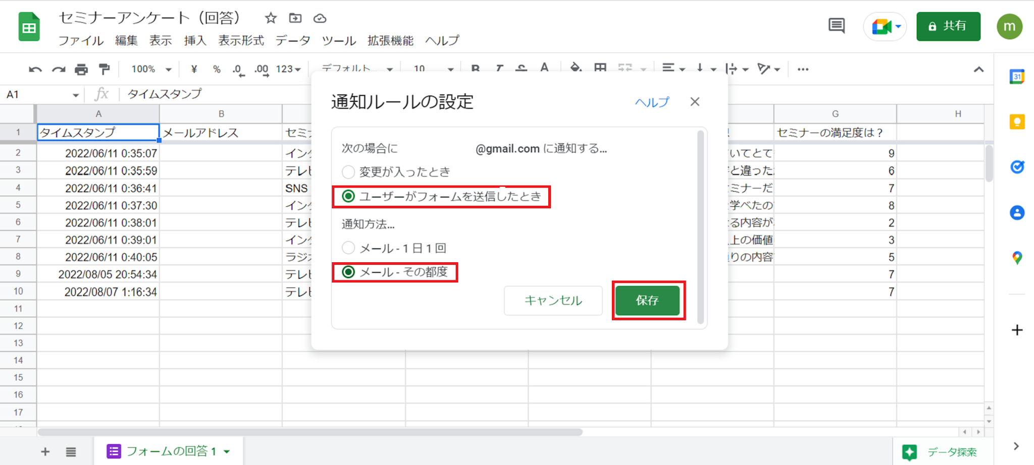This screenshot has width=1034, height=465.
Task: Click the print icon in toolbar
Action: point(81,70)
